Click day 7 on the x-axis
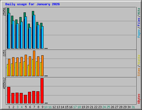The width and height of the screenshot is (142, 110). pos(34,107)
